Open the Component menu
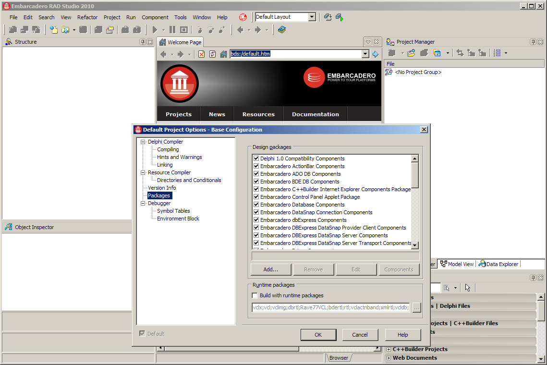 point(155,17)
